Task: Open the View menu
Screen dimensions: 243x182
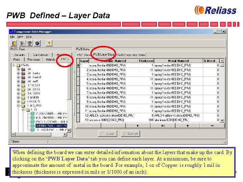Action: click(x=20, y=37)
